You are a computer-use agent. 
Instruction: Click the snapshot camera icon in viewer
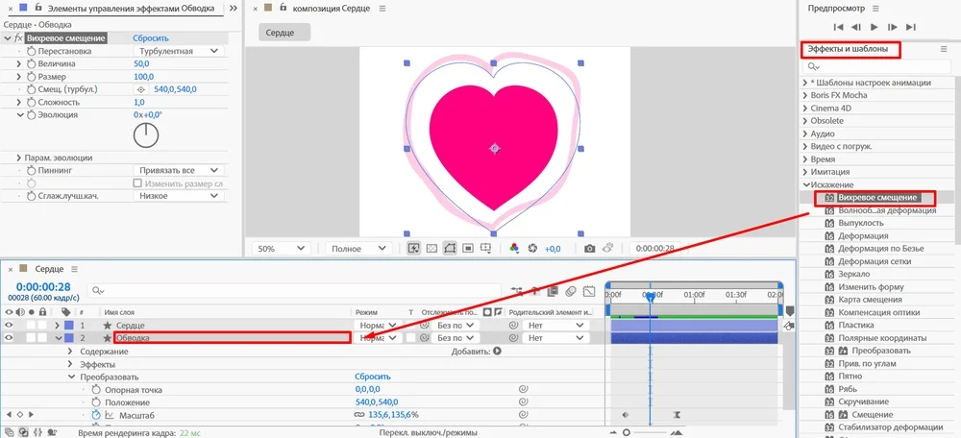(x=590, y=249)
